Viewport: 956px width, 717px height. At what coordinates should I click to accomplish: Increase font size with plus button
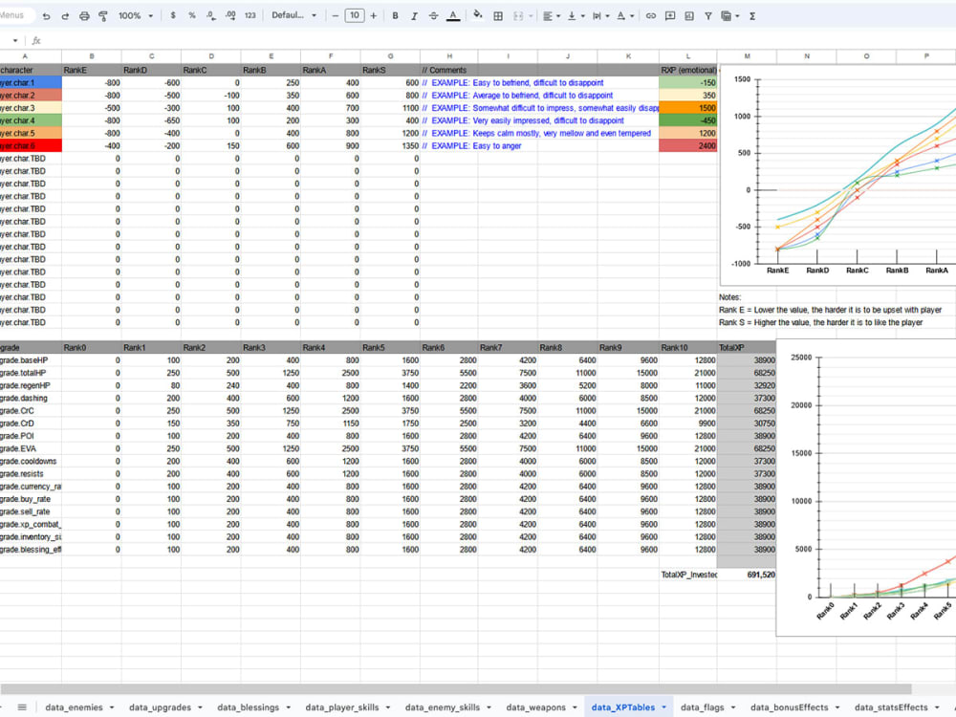click(x=373, y=16)
